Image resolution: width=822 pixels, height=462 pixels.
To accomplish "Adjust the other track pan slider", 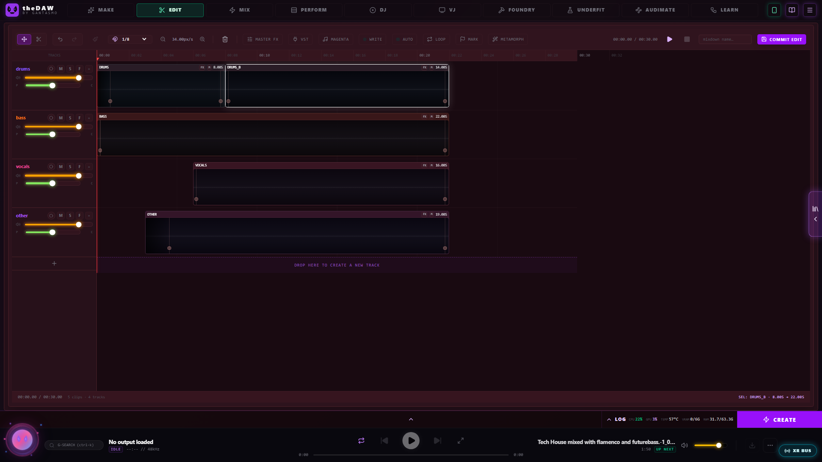I will [53, 232].
